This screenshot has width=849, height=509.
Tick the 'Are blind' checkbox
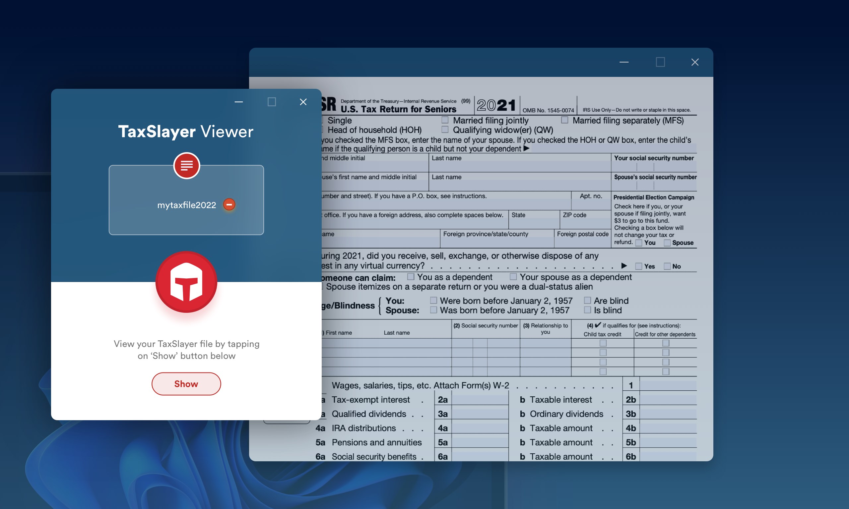coord(587,301)
